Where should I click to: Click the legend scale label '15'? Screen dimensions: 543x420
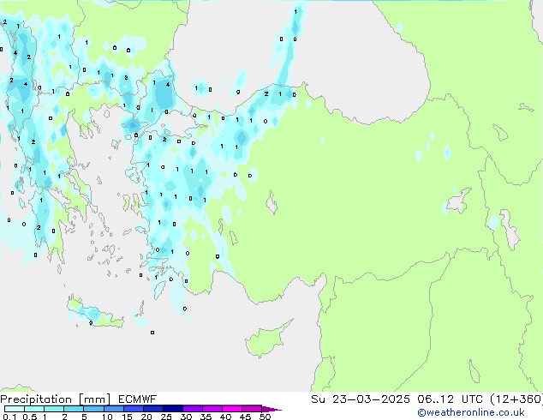127,417
